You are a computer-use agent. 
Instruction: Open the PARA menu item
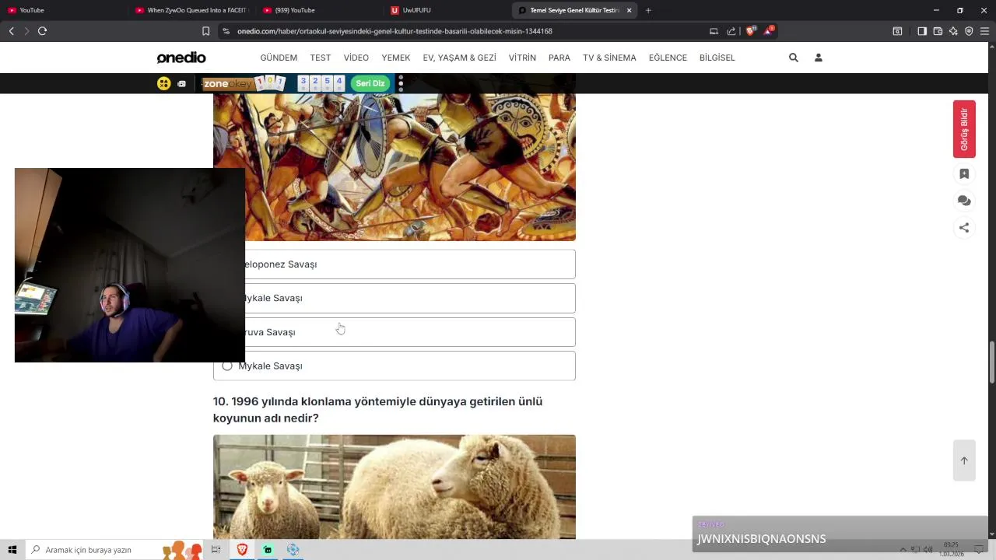pos(559,58)
